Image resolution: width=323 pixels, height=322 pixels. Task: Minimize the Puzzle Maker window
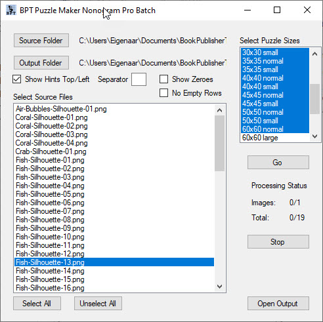point(248,10)
